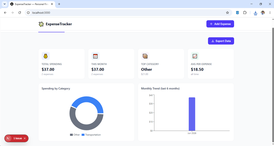Click the box Top Category icon
The image size is (274, 146).
[145, 56]
